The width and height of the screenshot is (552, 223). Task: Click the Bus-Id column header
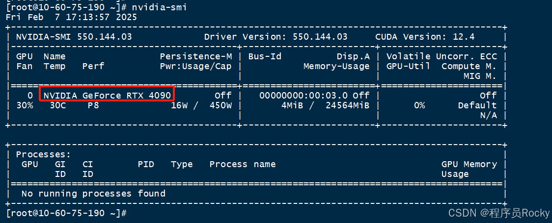pos(265,56)
